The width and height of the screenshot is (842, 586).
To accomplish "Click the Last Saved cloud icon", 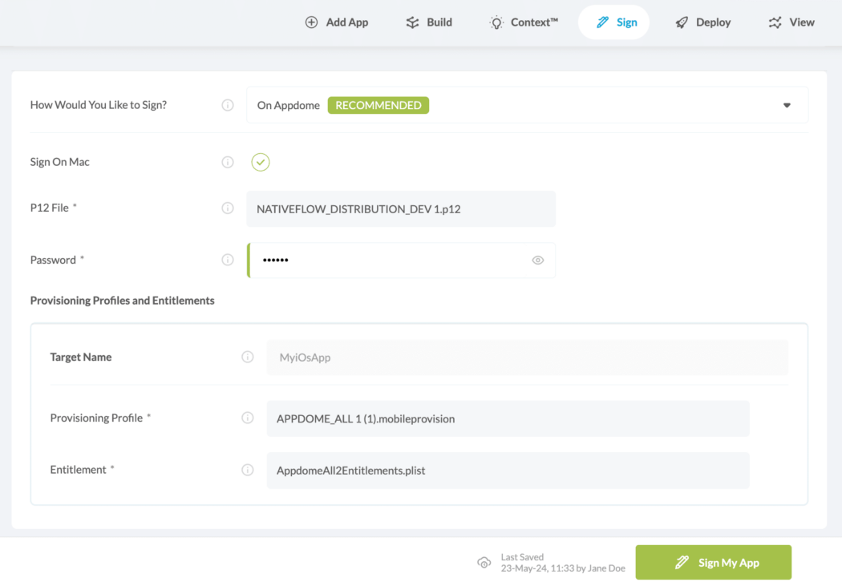I will coord(484,563).
